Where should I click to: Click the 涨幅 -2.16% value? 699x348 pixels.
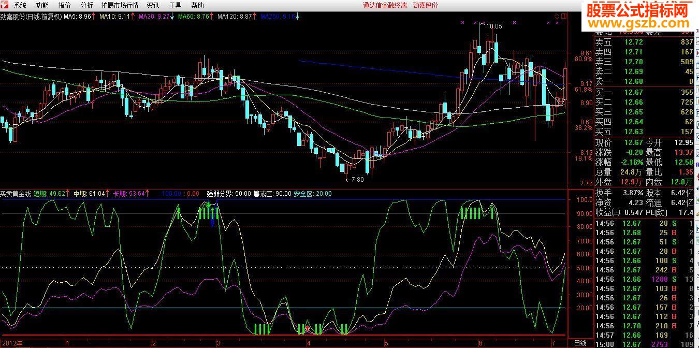[631, 162]
